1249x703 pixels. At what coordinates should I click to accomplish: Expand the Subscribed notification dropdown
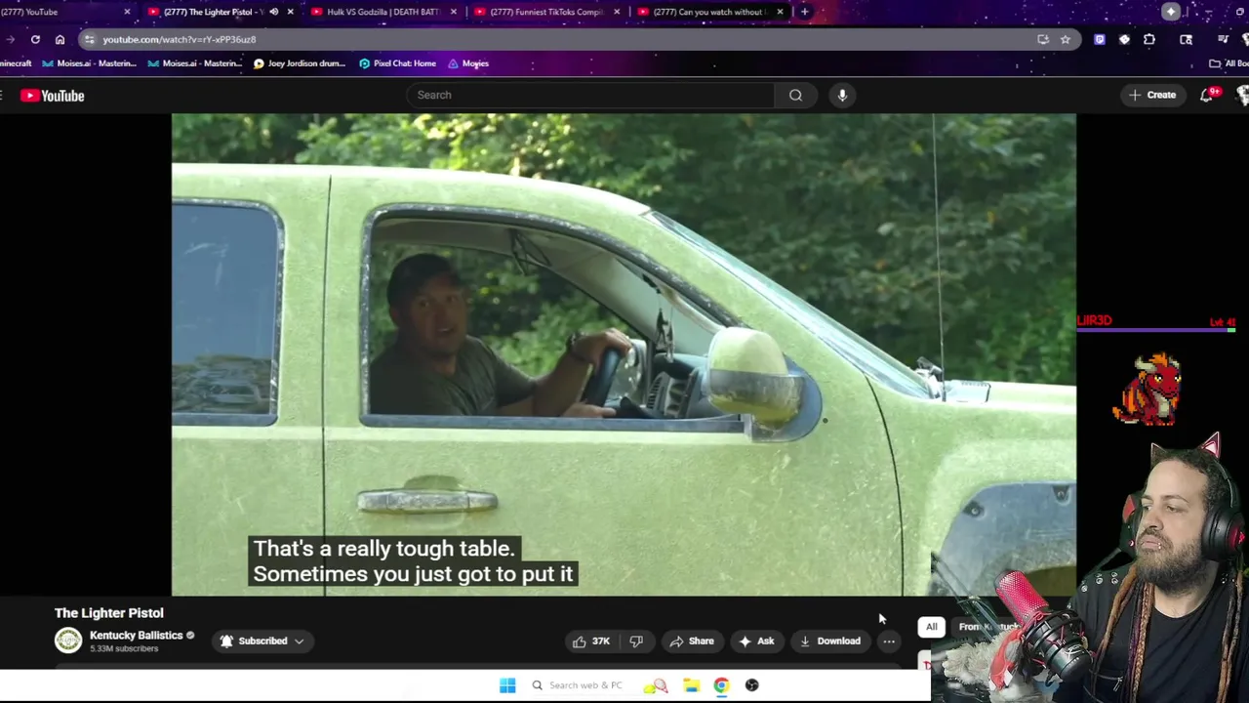pos(262,641)
